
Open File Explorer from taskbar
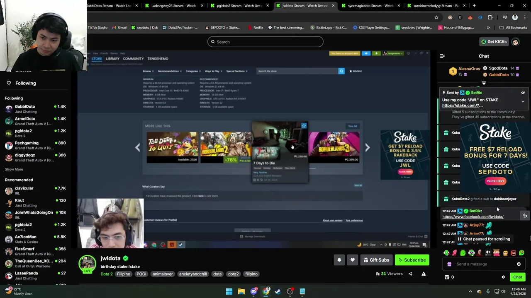pyautogui.click(x=241, y=291)
